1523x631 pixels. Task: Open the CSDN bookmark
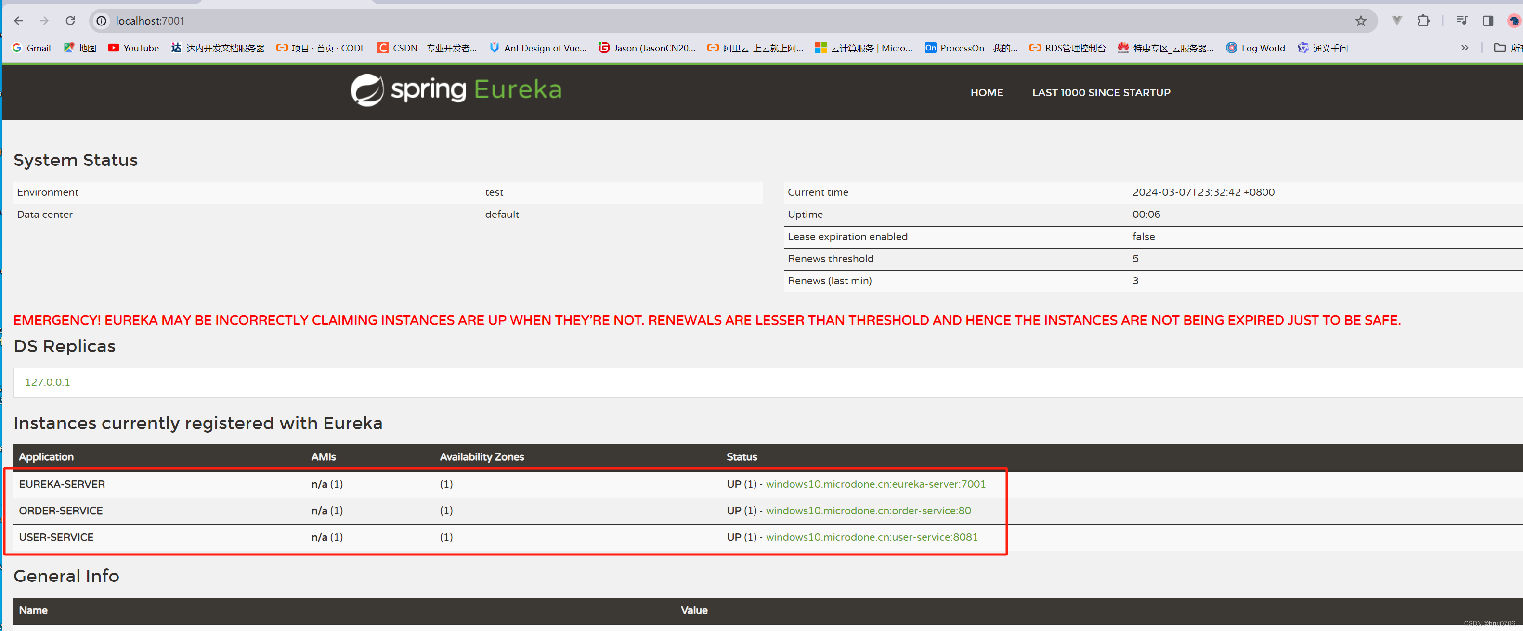click(427, 48)
